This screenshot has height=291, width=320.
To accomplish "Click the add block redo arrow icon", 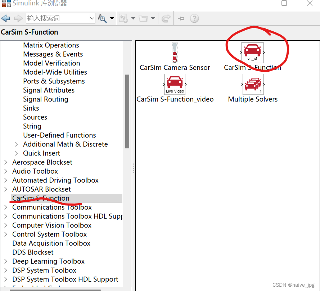I will coord(166,18).
